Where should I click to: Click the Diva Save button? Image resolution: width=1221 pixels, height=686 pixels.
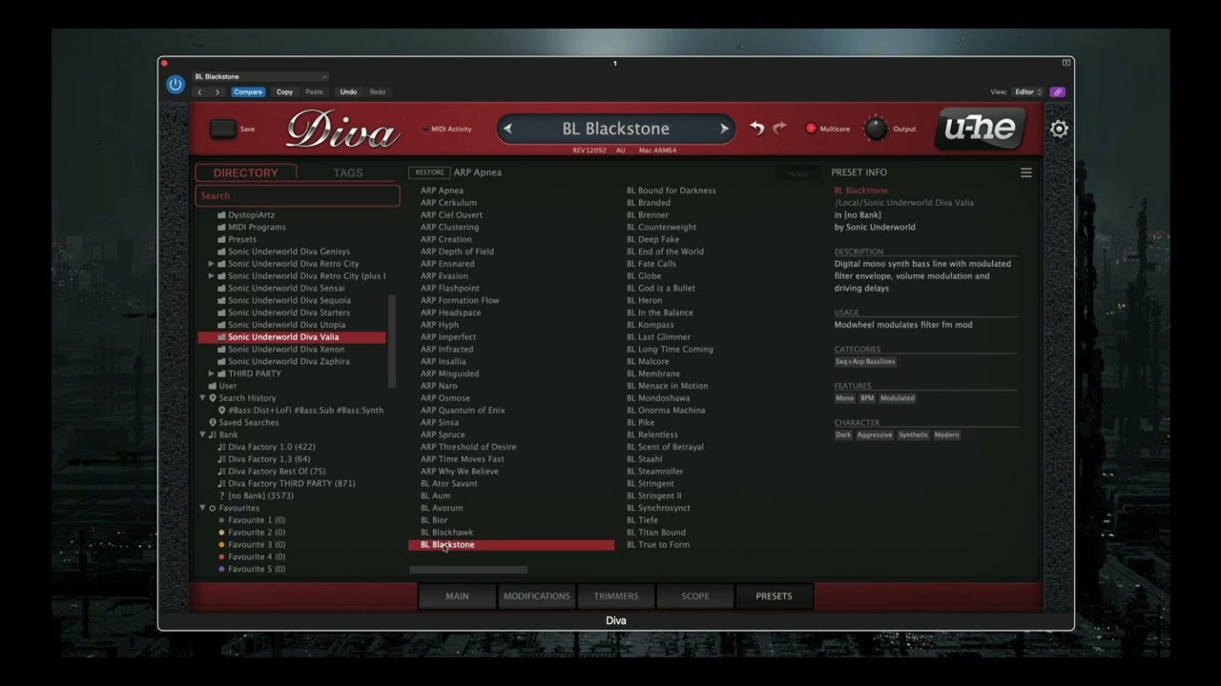click(x=223, y=129)
